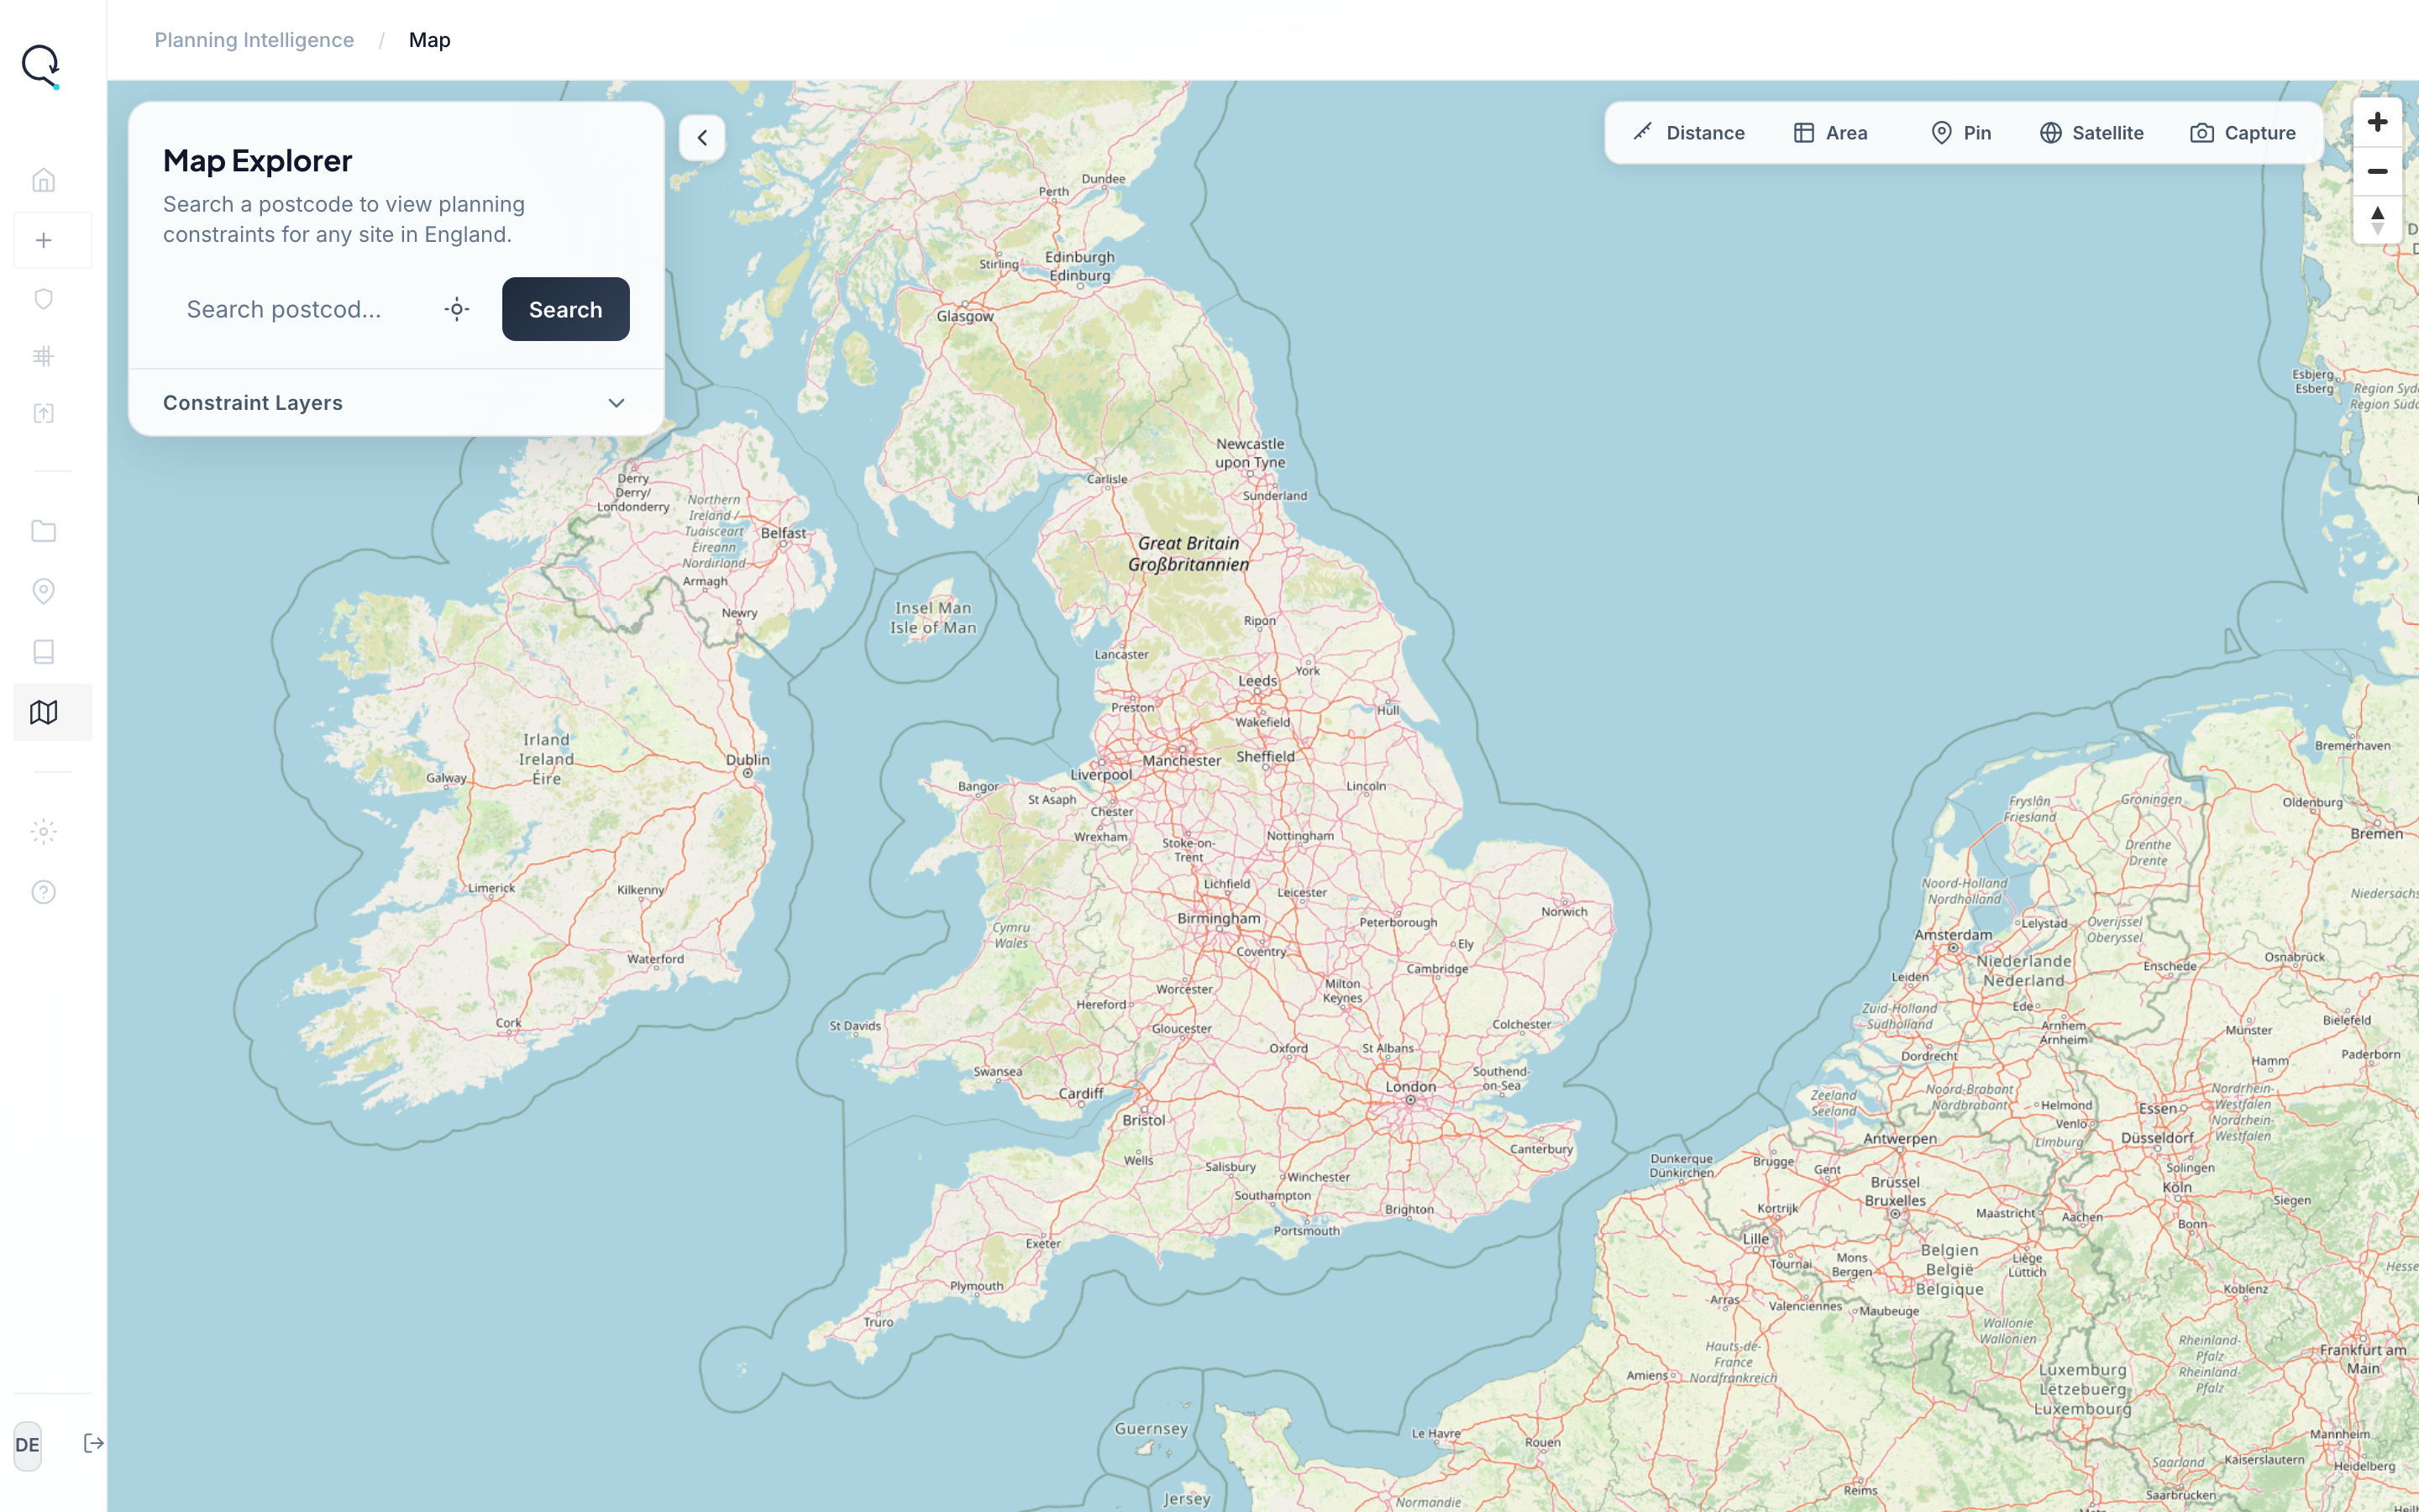Select the Home icon in the sidebar
The height and width of the screenshot is (1512, 2419).
coord(43,180)
